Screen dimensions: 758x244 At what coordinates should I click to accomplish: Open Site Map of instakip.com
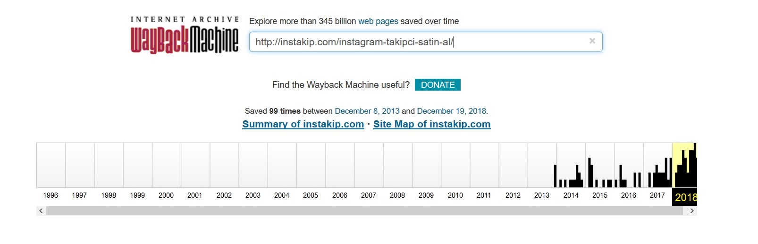(432, 124)
